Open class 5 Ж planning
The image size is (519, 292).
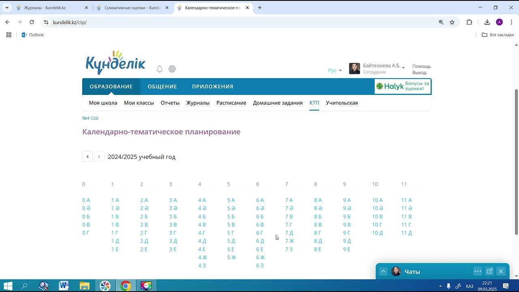232,258
